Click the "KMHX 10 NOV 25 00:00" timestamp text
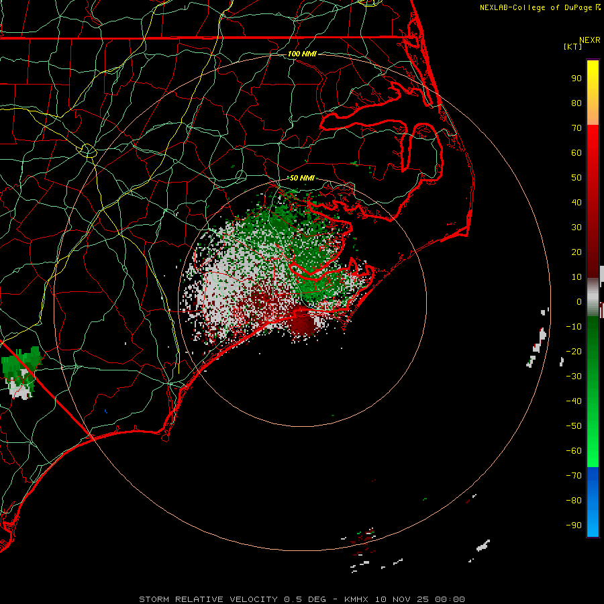604x604 pixels. coord(405,599)
